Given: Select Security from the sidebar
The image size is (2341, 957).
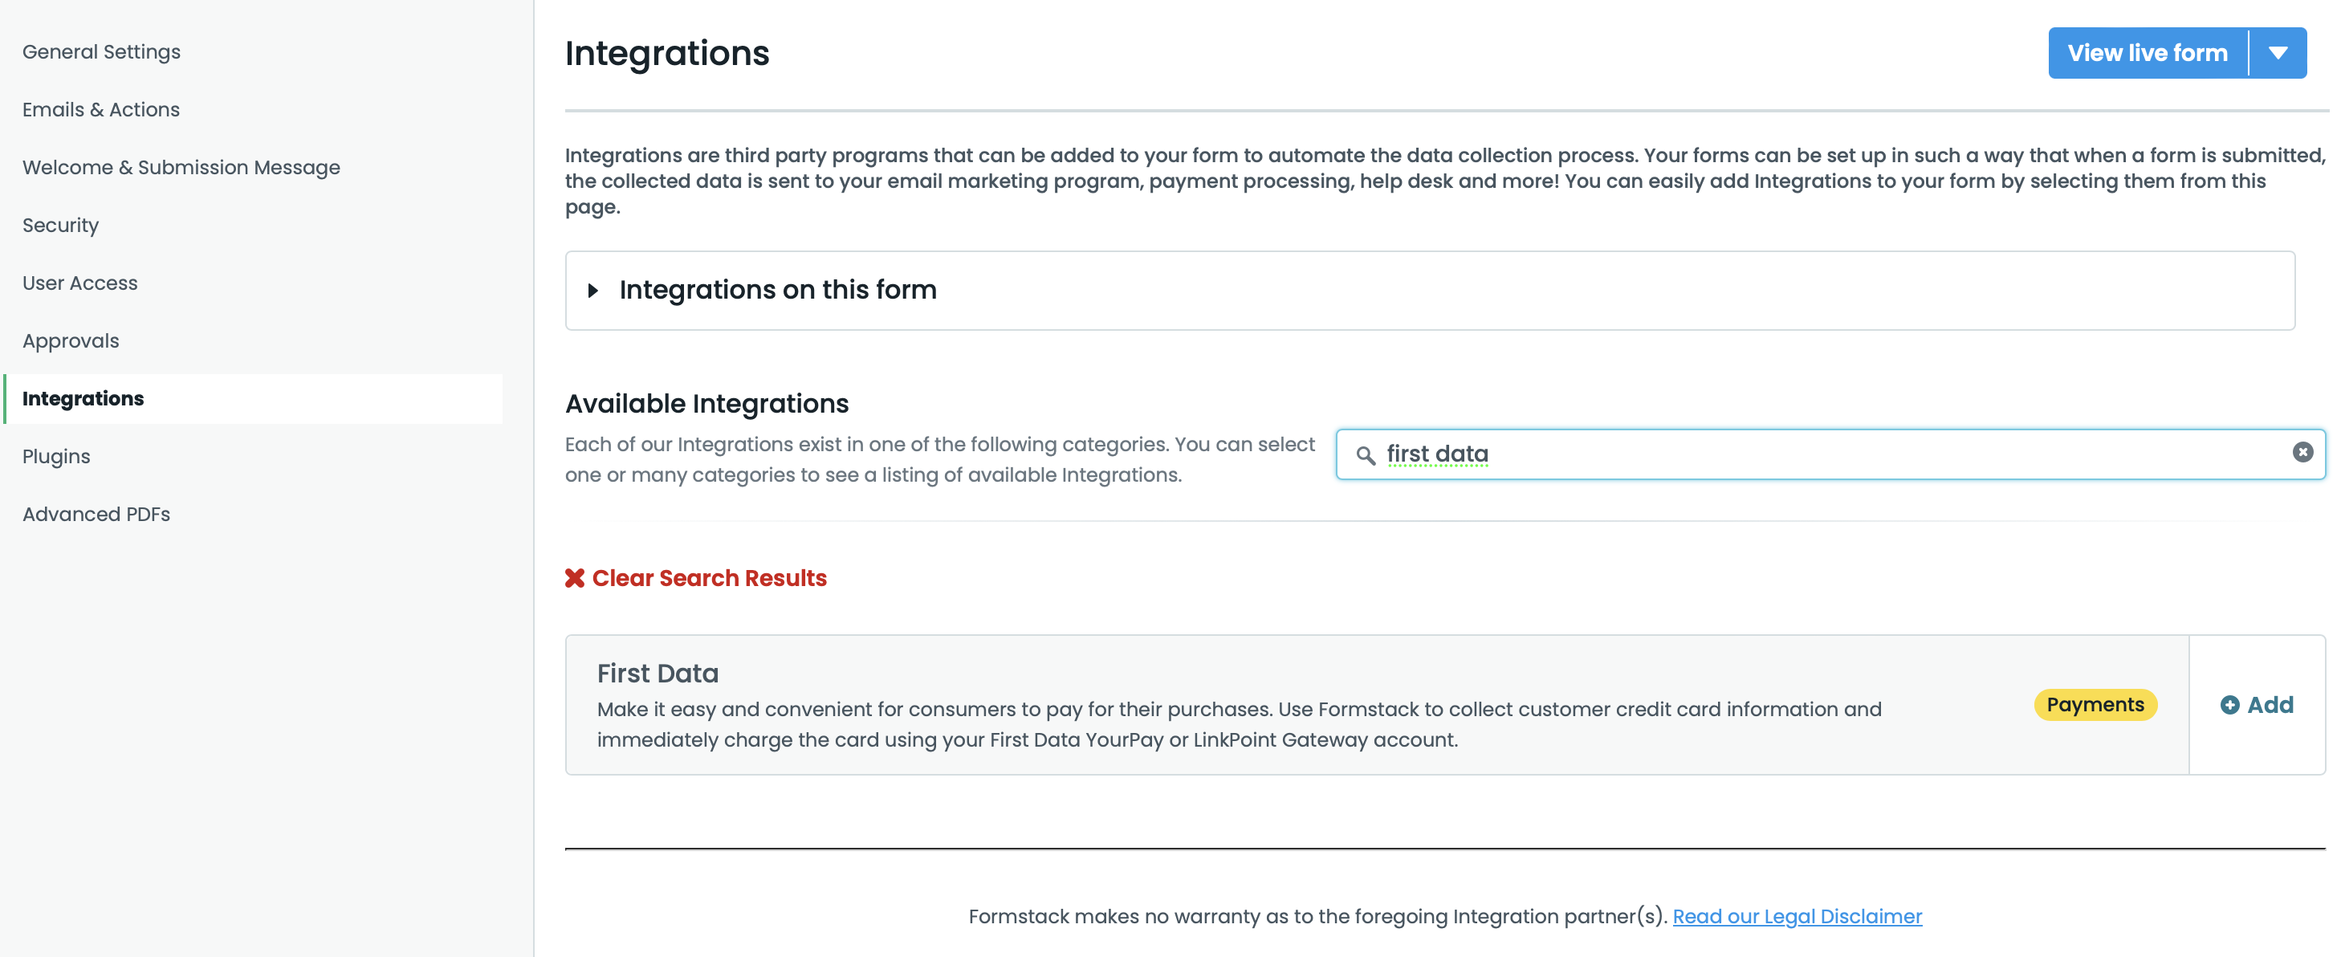Looking at the screenshot, I should 60,226.
